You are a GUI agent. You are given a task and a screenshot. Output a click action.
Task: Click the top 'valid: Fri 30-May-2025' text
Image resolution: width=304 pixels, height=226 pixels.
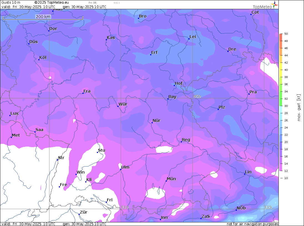pyautogui.click(x=28, y=7)
